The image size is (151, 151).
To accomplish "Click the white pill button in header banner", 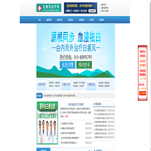I will click(x=92, y=11).
